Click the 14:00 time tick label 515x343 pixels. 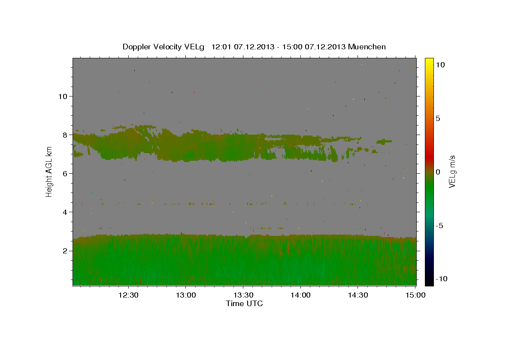[300, 295]
